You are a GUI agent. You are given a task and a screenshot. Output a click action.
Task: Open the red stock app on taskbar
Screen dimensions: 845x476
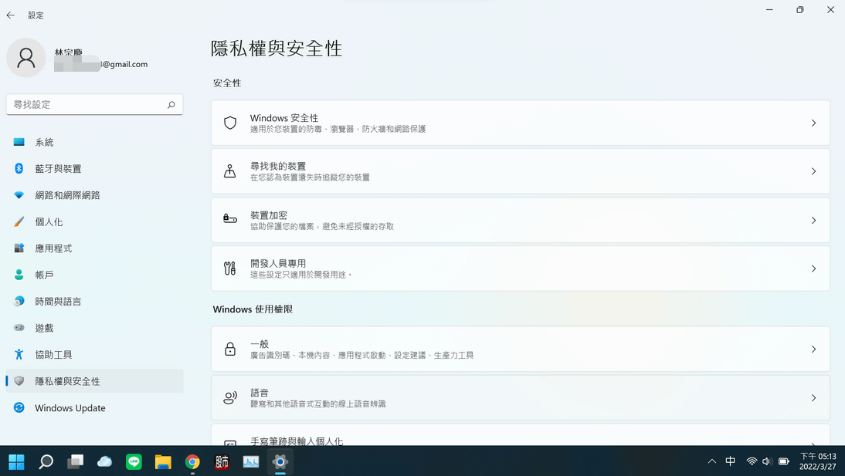(222, 461)
